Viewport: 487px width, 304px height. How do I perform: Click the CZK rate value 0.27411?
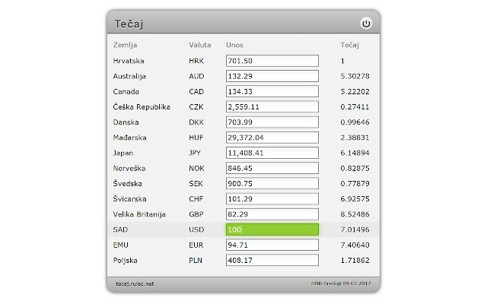click(355, 107)
